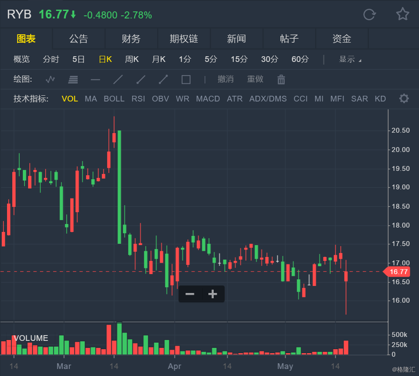Screen dimensions: 419x376
Task: Toggle the SAR indicator
Action: tap(359, 99)
